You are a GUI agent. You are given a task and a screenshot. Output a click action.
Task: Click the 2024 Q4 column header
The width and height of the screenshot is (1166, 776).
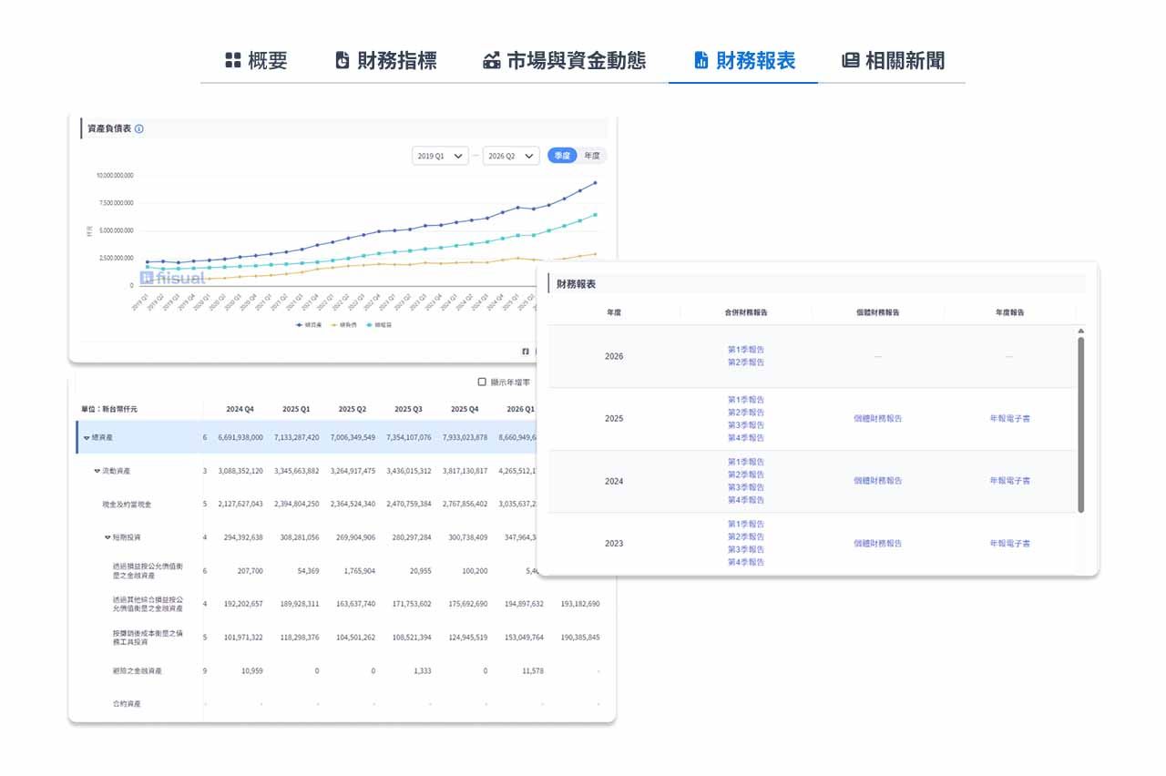[x=240, y=409]
